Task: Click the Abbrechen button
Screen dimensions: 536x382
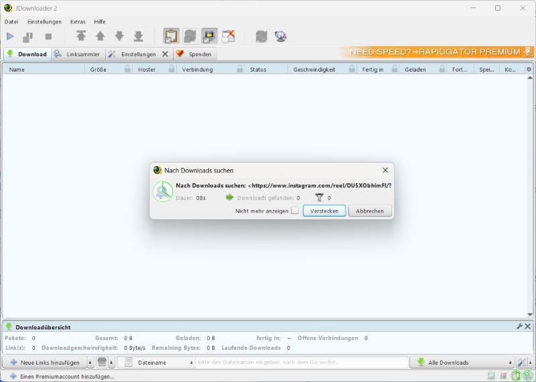Action: point(370,211)
